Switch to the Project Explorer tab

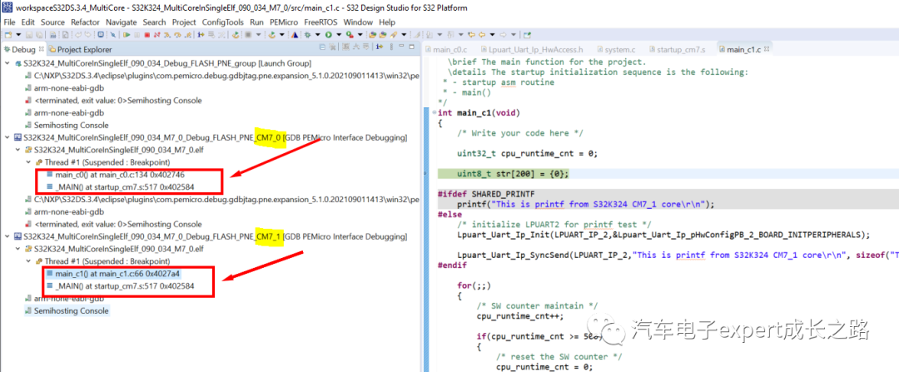(79, 49)
